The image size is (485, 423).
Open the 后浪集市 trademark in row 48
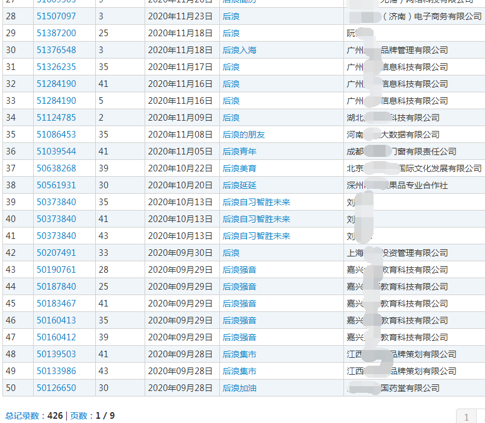(x=239, y=354)
